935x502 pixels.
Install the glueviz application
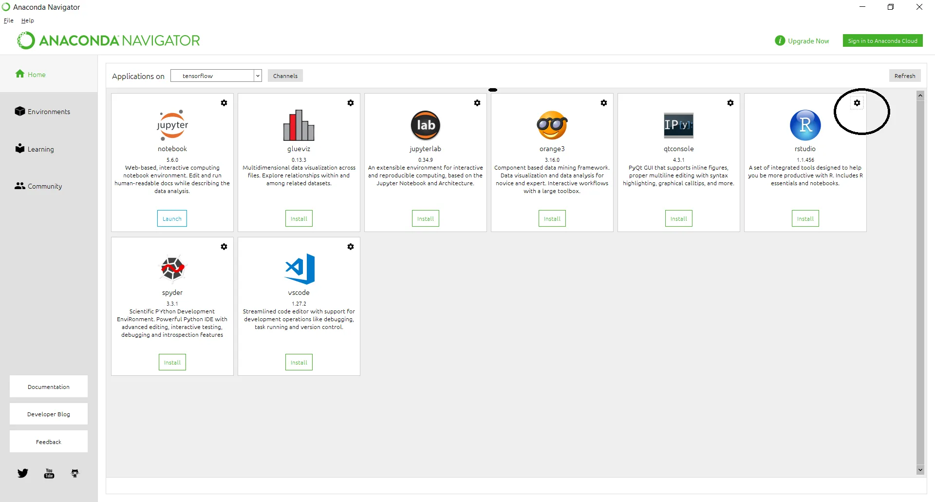[x=299, y=218]
